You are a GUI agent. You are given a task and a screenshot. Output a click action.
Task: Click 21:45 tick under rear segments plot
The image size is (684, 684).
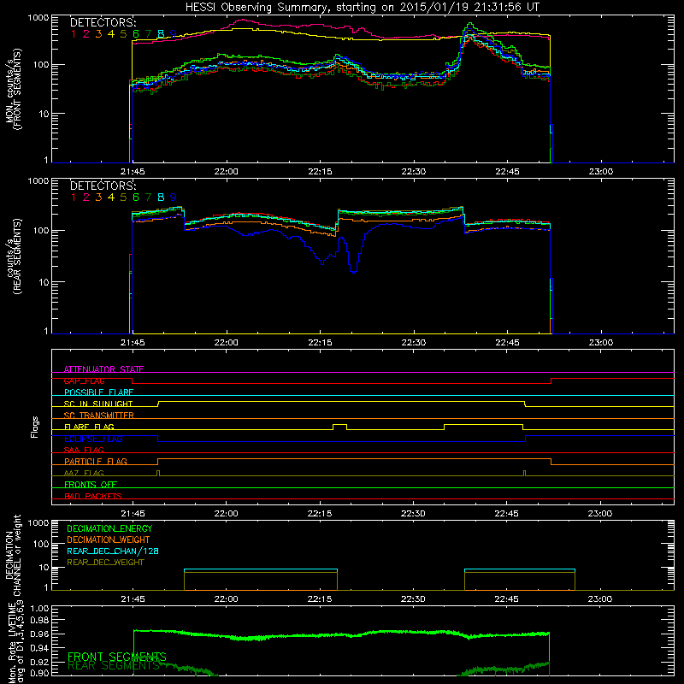tap(133, 343)
